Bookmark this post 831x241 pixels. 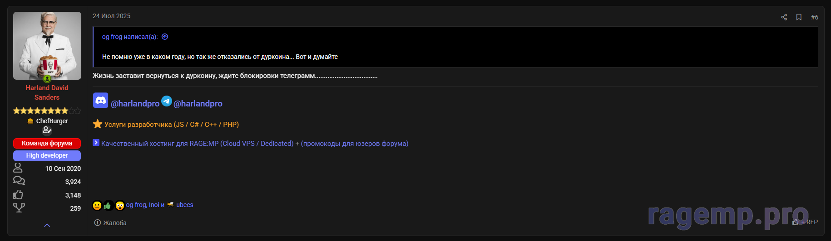(x=799, y=17)
